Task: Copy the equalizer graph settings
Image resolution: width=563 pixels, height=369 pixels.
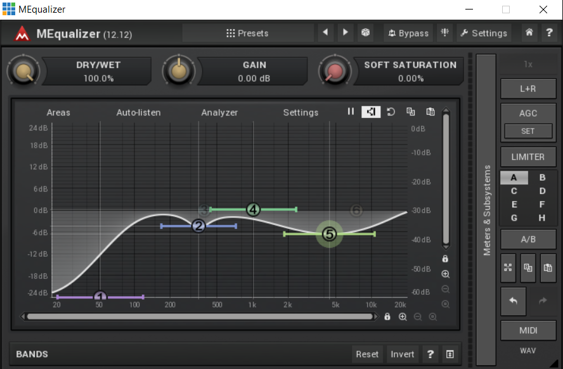Action: coord(411,112)
